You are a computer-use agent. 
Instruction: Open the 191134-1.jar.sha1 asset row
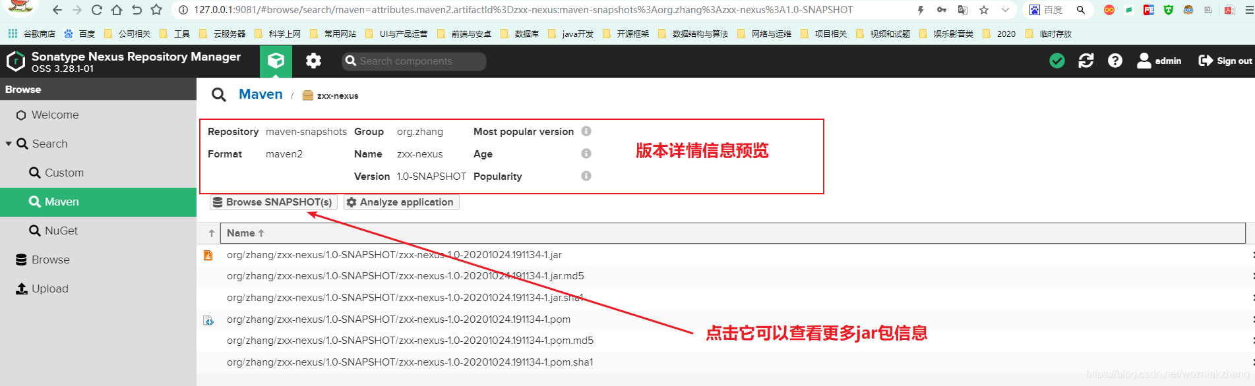[x=725, y=298]
